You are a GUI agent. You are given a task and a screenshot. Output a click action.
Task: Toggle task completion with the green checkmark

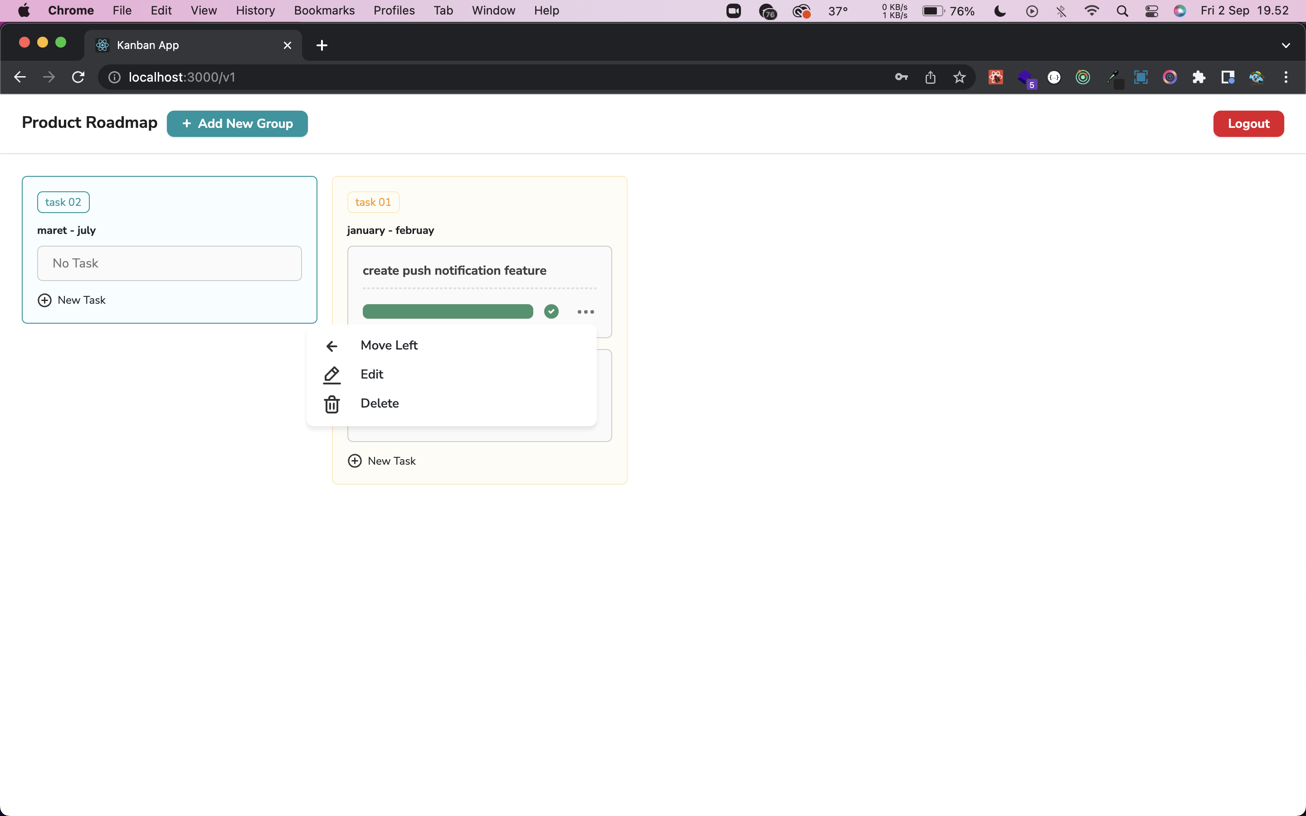click(x=551, y=311)
